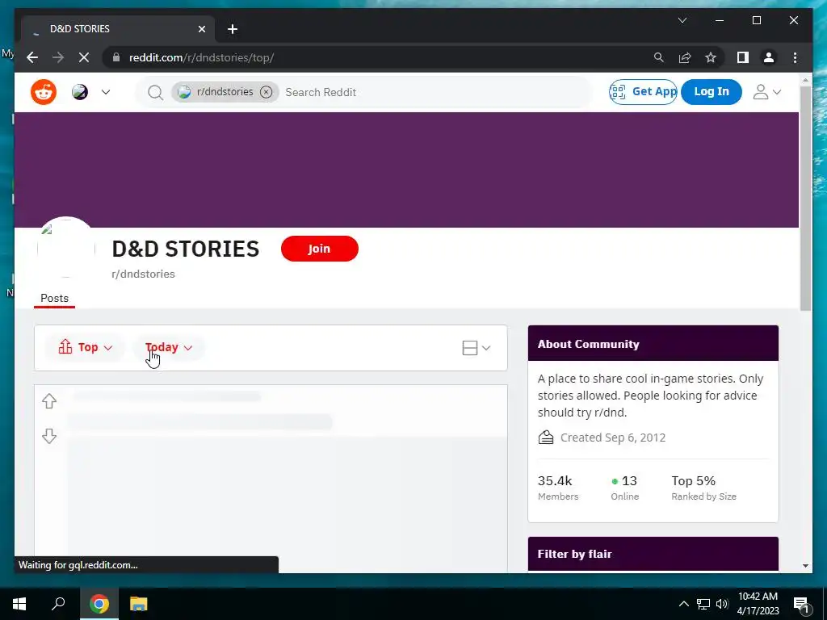The image size is (827, 620).
Task: Go back to the previous page
Action: coord(32,57)
